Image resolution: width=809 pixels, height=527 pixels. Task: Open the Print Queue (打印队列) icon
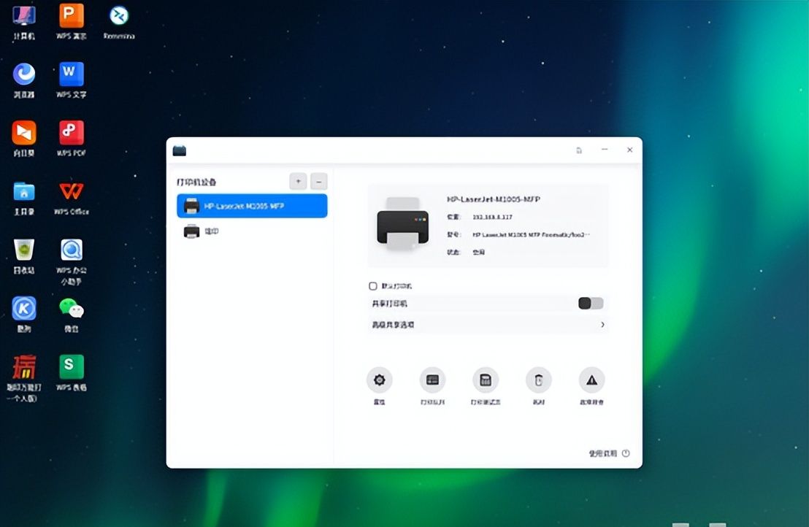pyautogui.click(x=432, y=380)
